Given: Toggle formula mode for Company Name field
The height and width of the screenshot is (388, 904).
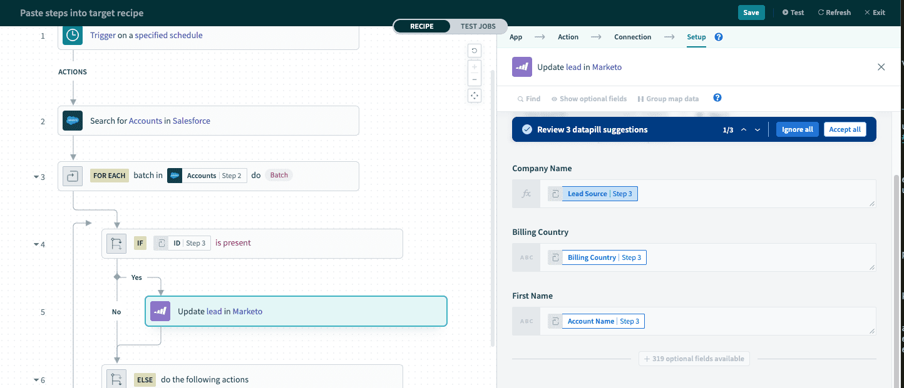Looking at the screenshot, I should [x=526, y=194].
